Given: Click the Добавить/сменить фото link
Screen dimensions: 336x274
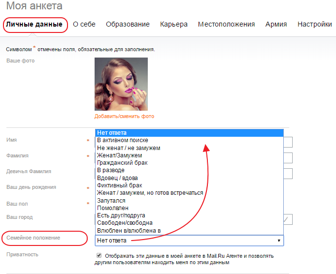Looking at the screenshot, I should click(124, 117).
